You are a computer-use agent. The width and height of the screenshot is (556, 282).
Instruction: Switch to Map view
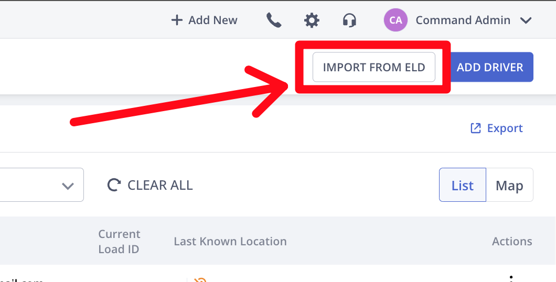pyautogui.click(x=509, y=185)
